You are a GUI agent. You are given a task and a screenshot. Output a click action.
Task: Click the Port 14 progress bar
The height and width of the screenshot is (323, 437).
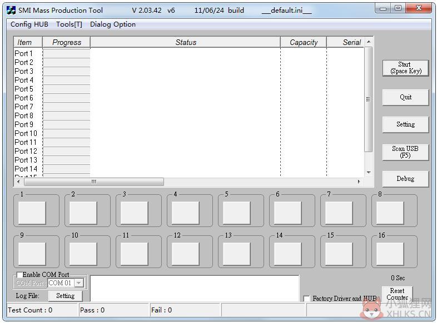(x=66, y=169)
